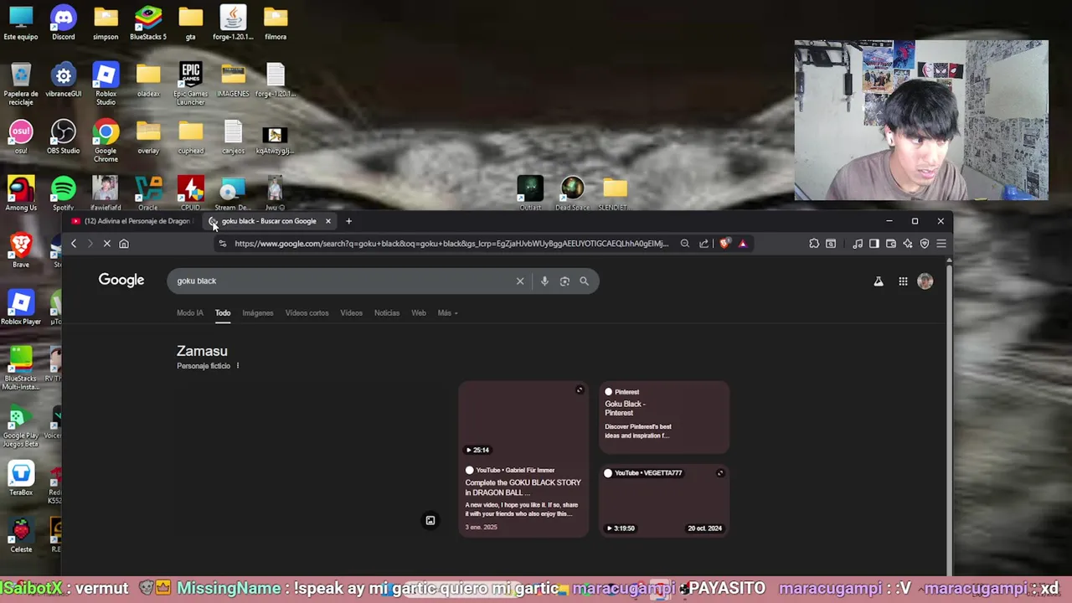Click the goku black search input field
The width and height of the screenshot is (1072, 603).
[x=343, y=281]
